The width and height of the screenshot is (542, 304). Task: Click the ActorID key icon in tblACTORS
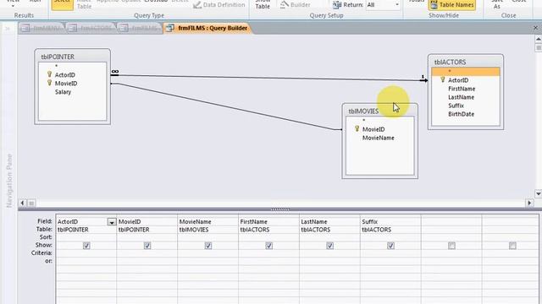[442, 79]
